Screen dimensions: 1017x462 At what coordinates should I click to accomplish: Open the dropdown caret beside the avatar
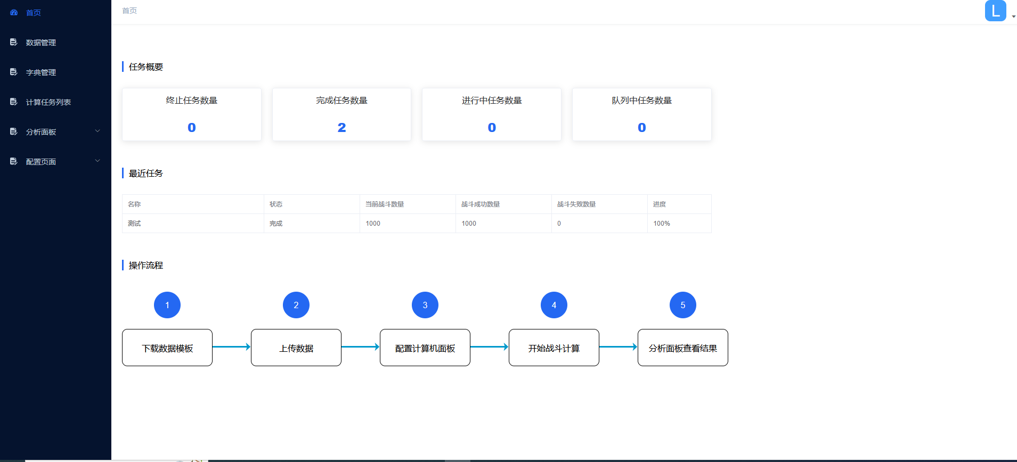coord(1013,16)
